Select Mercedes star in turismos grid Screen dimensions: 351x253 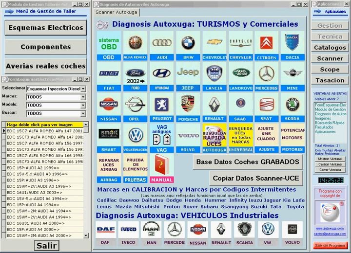(266, 74)
